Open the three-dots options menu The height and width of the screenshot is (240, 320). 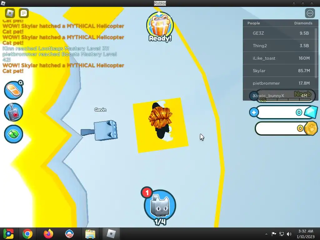pos(310,13)
